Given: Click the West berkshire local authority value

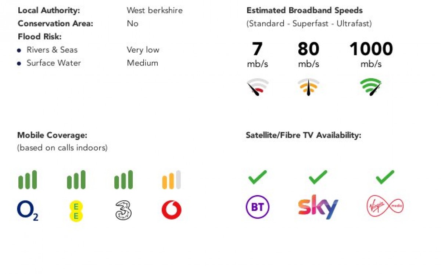Looking at the screenshot, I should coord(155,10).
